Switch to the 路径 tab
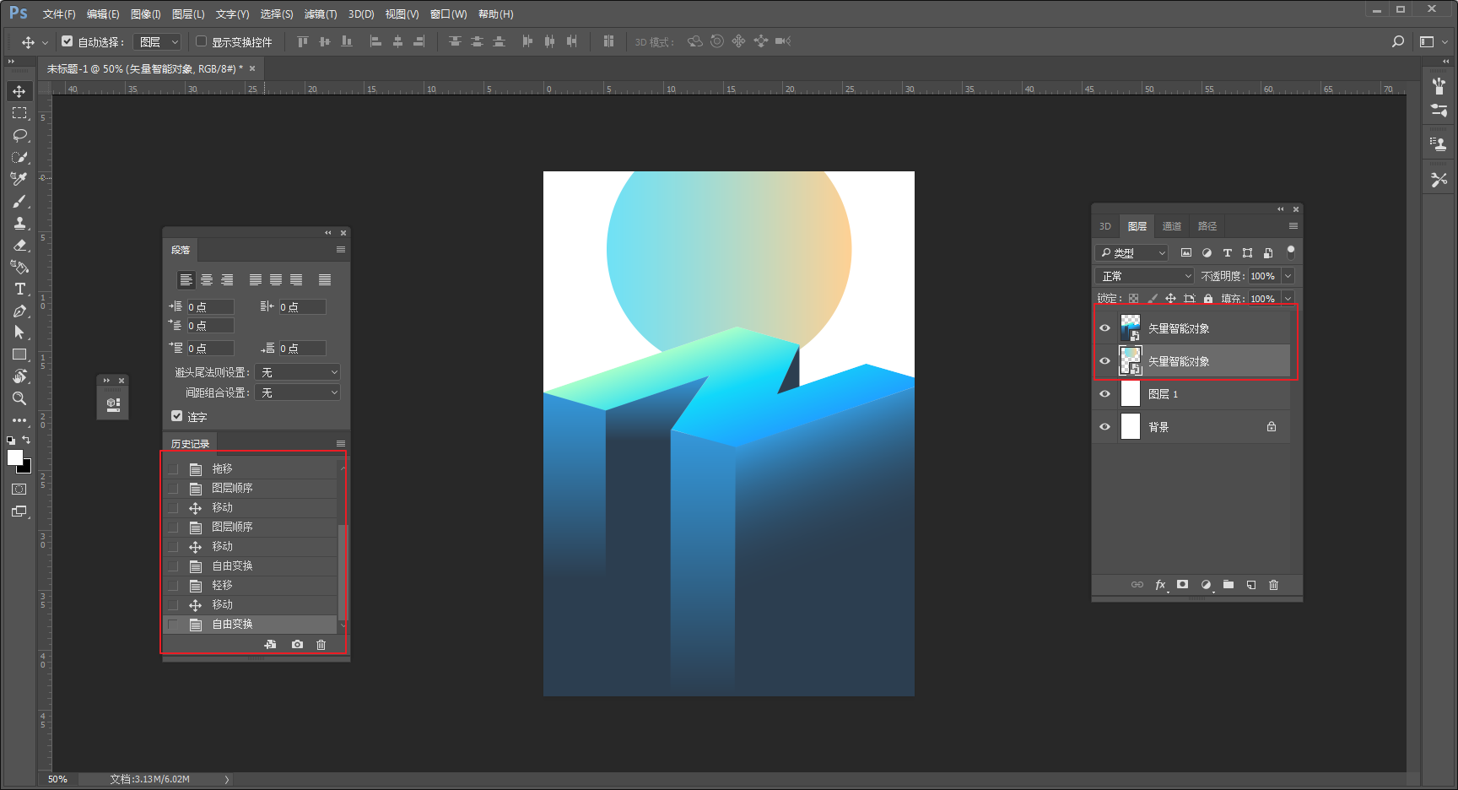Viewport: 1458px width, 790px height. click(1207, 226)
